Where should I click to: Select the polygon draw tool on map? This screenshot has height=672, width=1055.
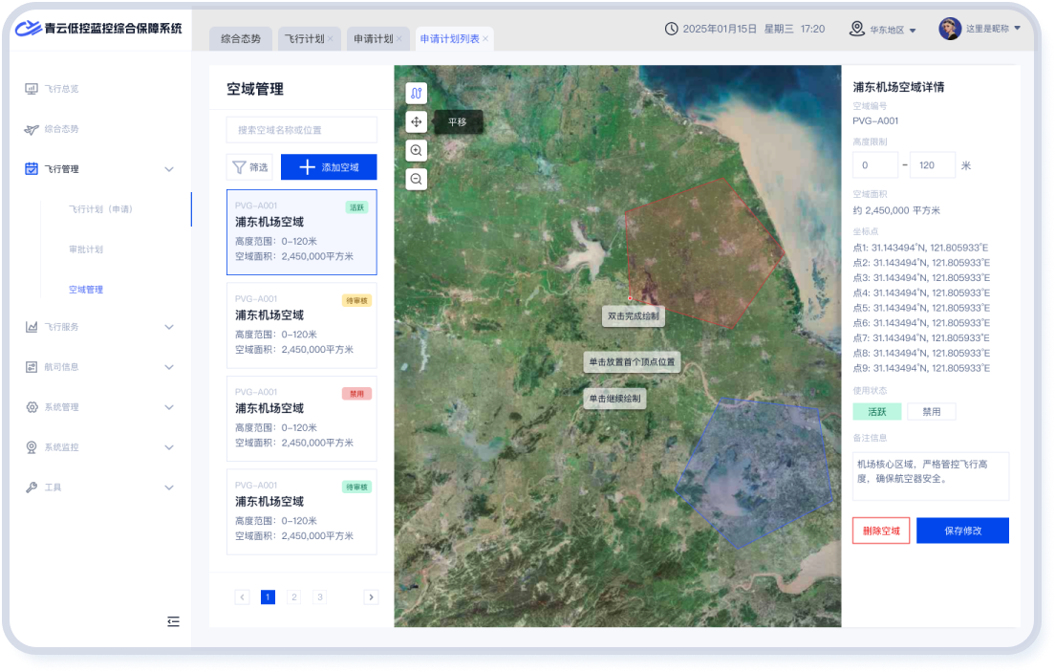point(416,94)
